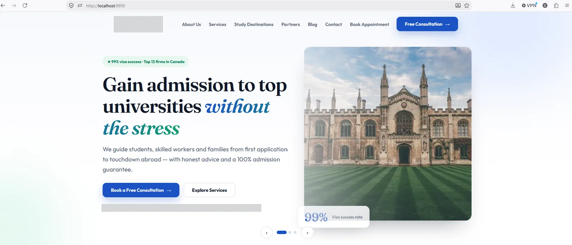Viewport: 572px width, 245px height.
Task: Go to the Partners page
Action: point(291,24)
